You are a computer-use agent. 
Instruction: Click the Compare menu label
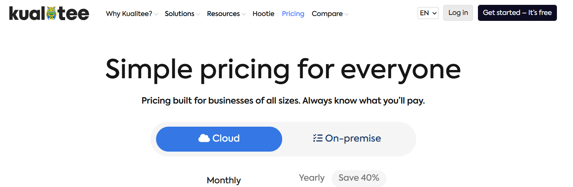point(327,14)
